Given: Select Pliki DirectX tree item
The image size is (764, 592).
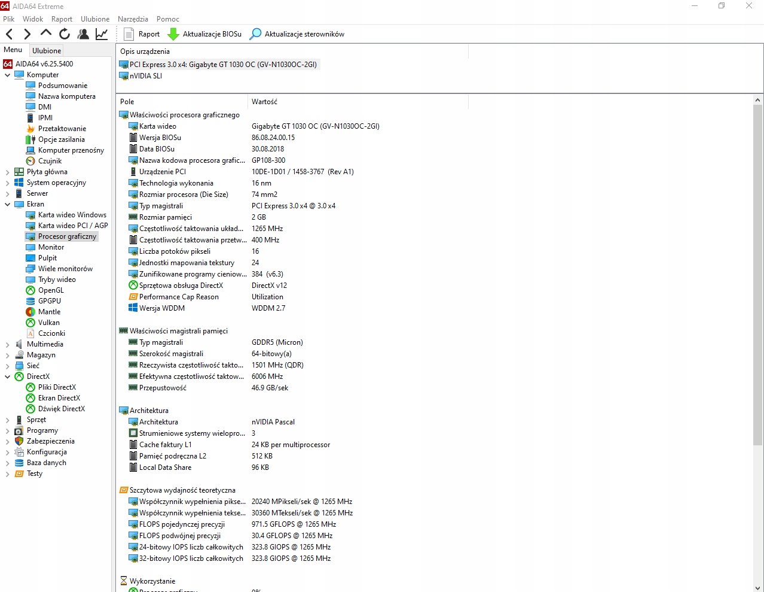Looking at the screenshot, I should point(57,387).
